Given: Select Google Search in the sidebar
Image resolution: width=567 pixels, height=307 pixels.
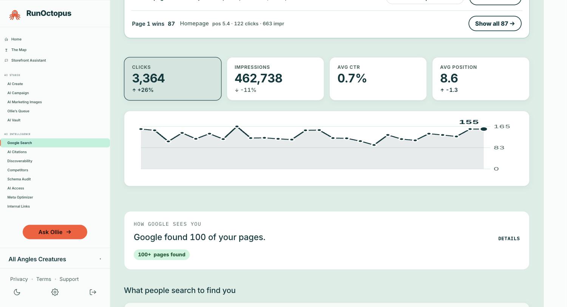Looking at the screenshot, I should (55, 143).
